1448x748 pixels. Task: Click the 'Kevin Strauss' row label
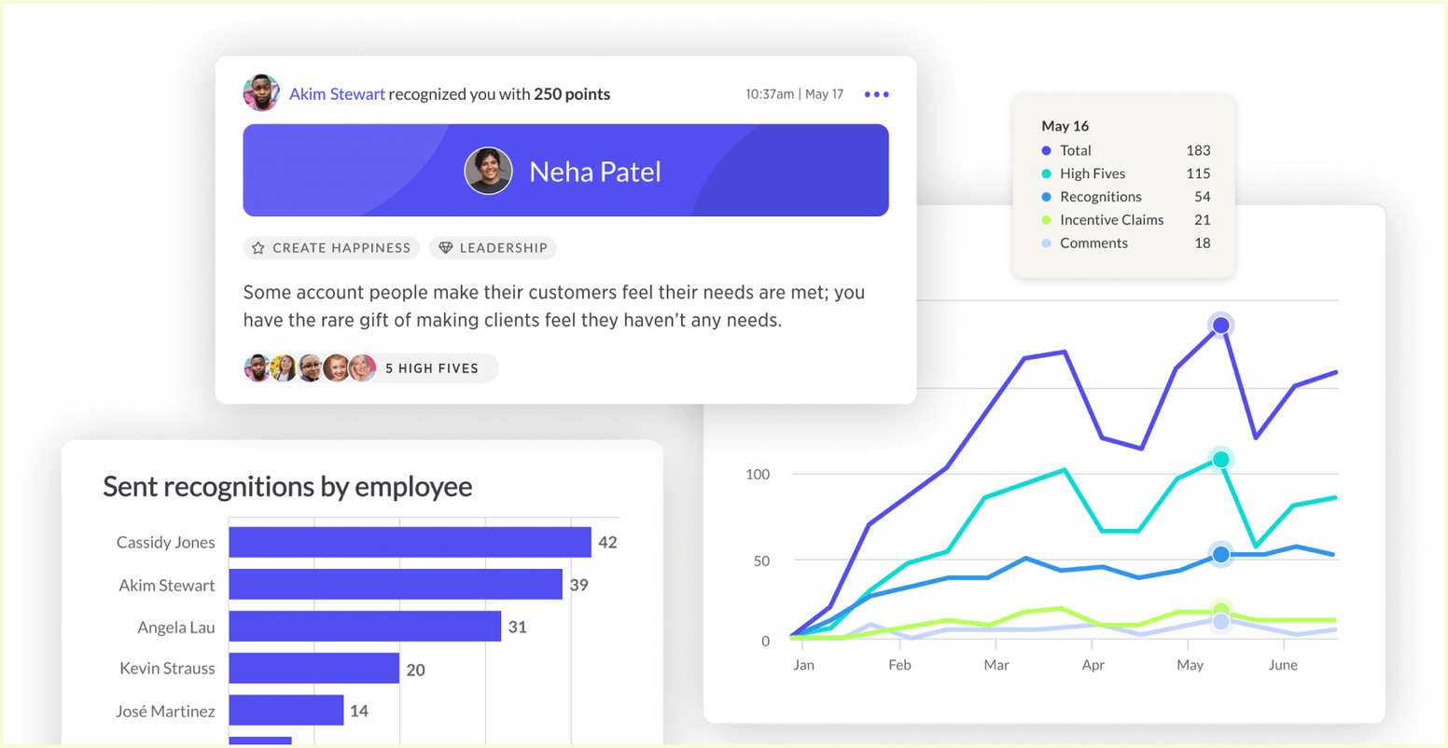(167, 669)
